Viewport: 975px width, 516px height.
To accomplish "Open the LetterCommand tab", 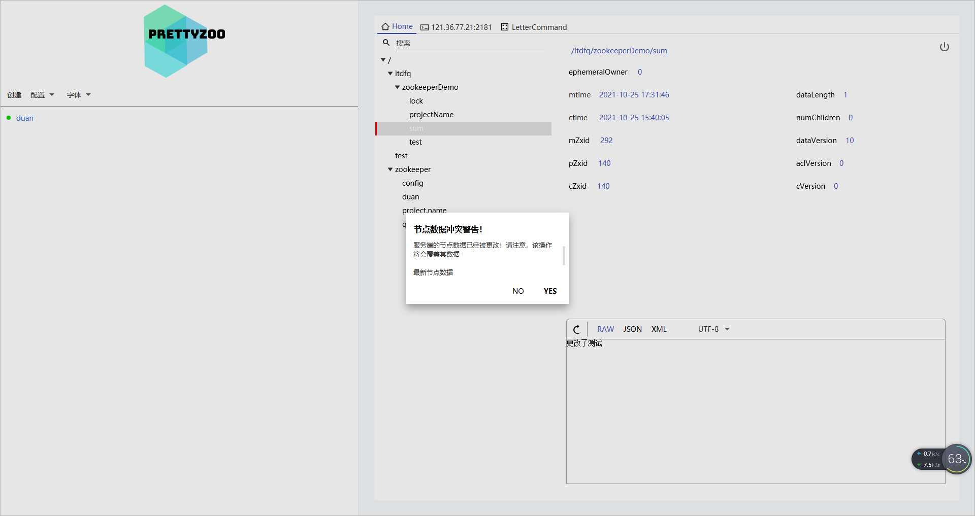I will pyautogui.click(x=534, y=27).
